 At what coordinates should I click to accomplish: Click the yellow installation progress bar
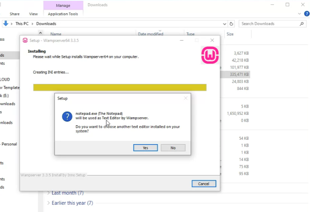pyautogui.click(x=120, y=88)
